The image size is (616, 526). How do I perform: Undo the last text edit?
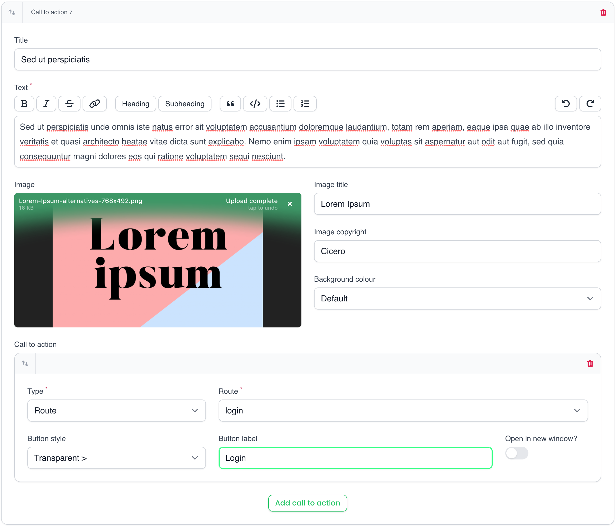coord(565,104)
